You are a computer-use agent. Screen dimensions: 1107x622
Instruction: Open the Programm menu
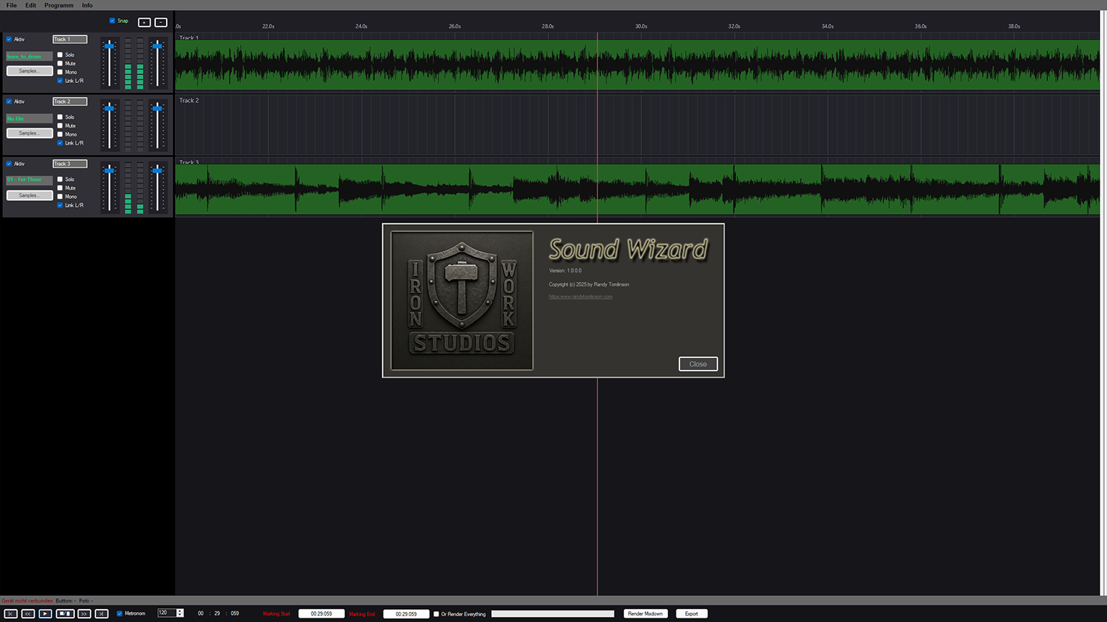pyautogui.click(x=58, y=5)
